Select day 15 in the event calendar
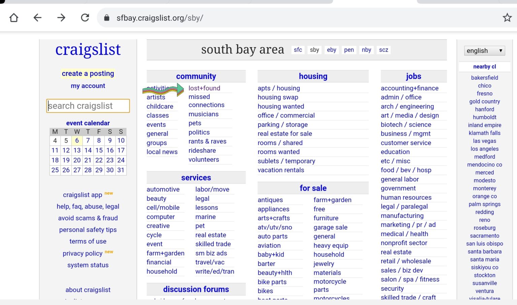Image resolution: width=517 pixels, height=305 pixels. point(99,150)
